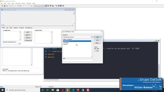The height and width of the screenshot is (92, 164).
Task: Toggle the Command Window toolbar icon
Action: (46, 6)
